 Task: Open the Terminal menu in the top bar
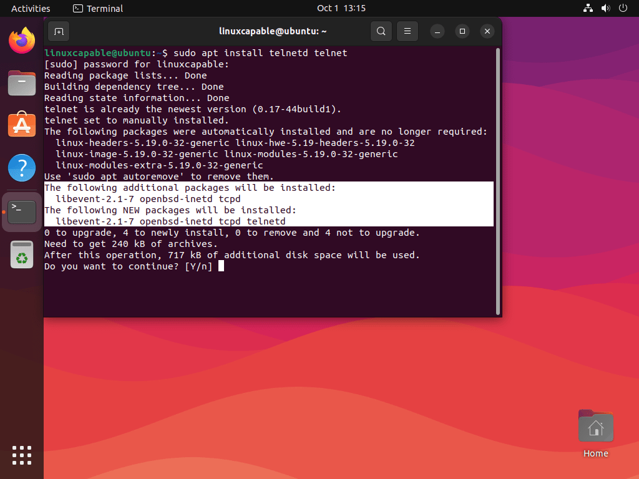click(97, 8)
